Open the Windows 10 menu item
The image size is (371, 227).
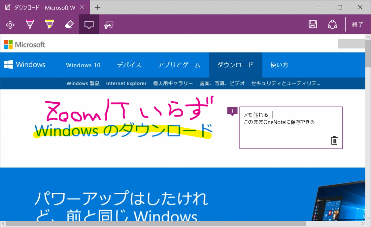(x=83, y=65)
